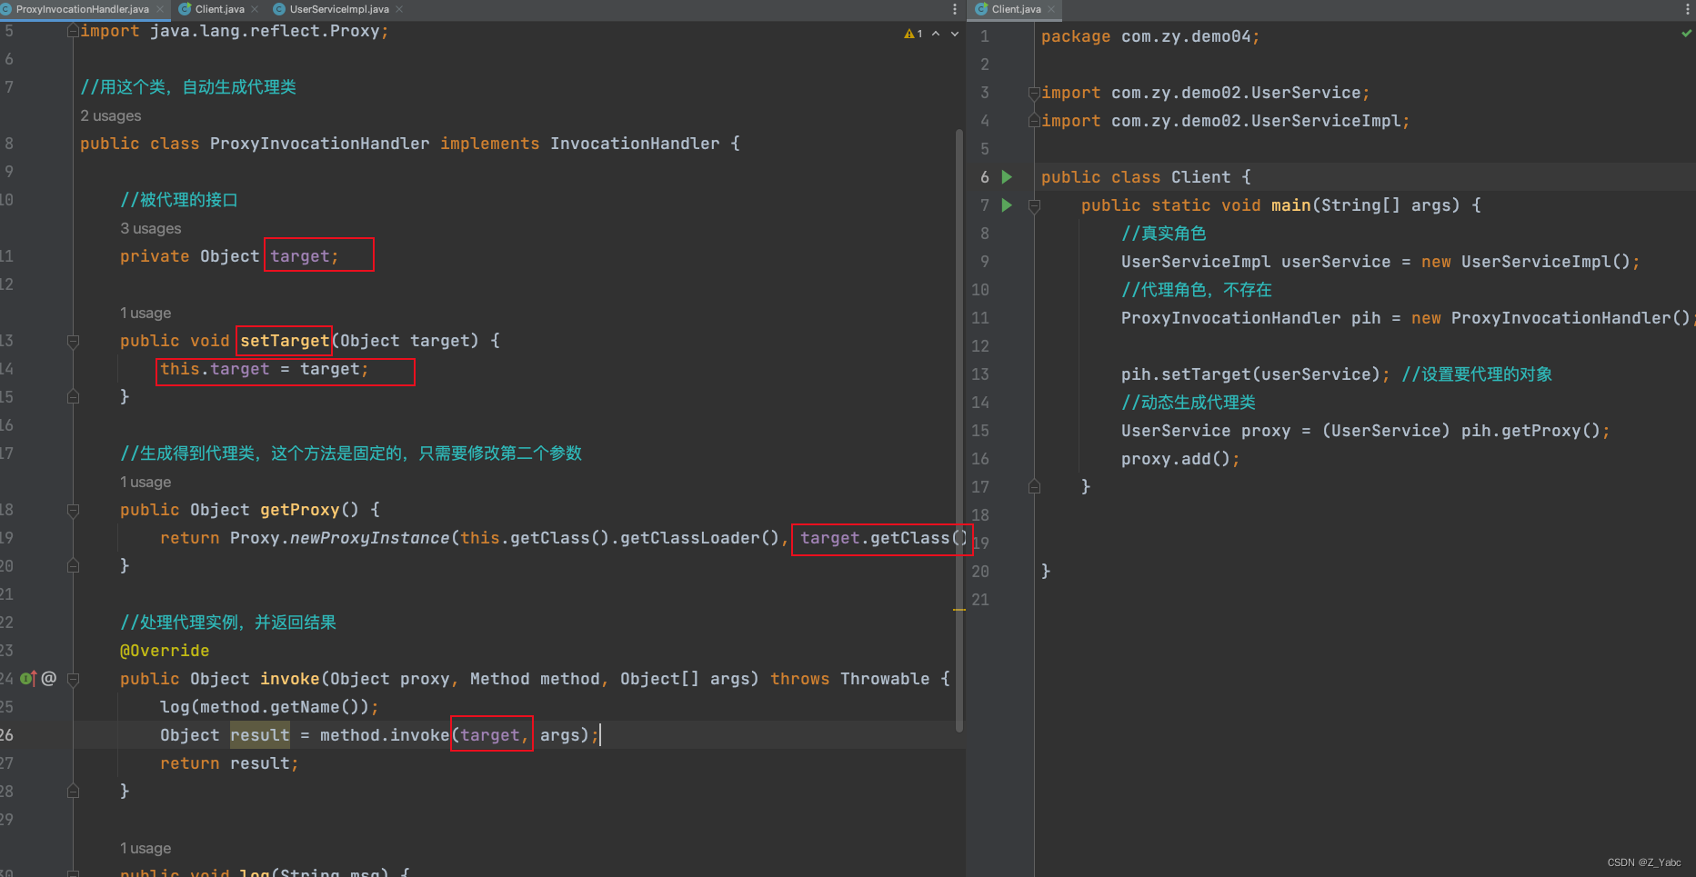This screenshot has height=877, width=1696.
Task: Show the '2 usages' of ProxyInvocationHandler class
Action: click(x=110, y=115)
